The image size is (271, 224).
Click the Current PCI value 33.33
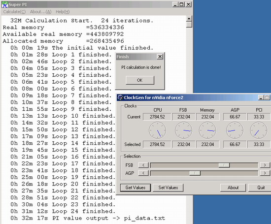(x=259, y=117)
